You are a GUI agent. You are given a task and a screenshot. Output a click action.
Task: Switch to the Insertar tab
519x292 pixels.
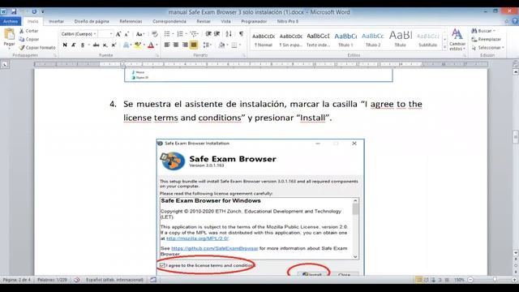56,21
